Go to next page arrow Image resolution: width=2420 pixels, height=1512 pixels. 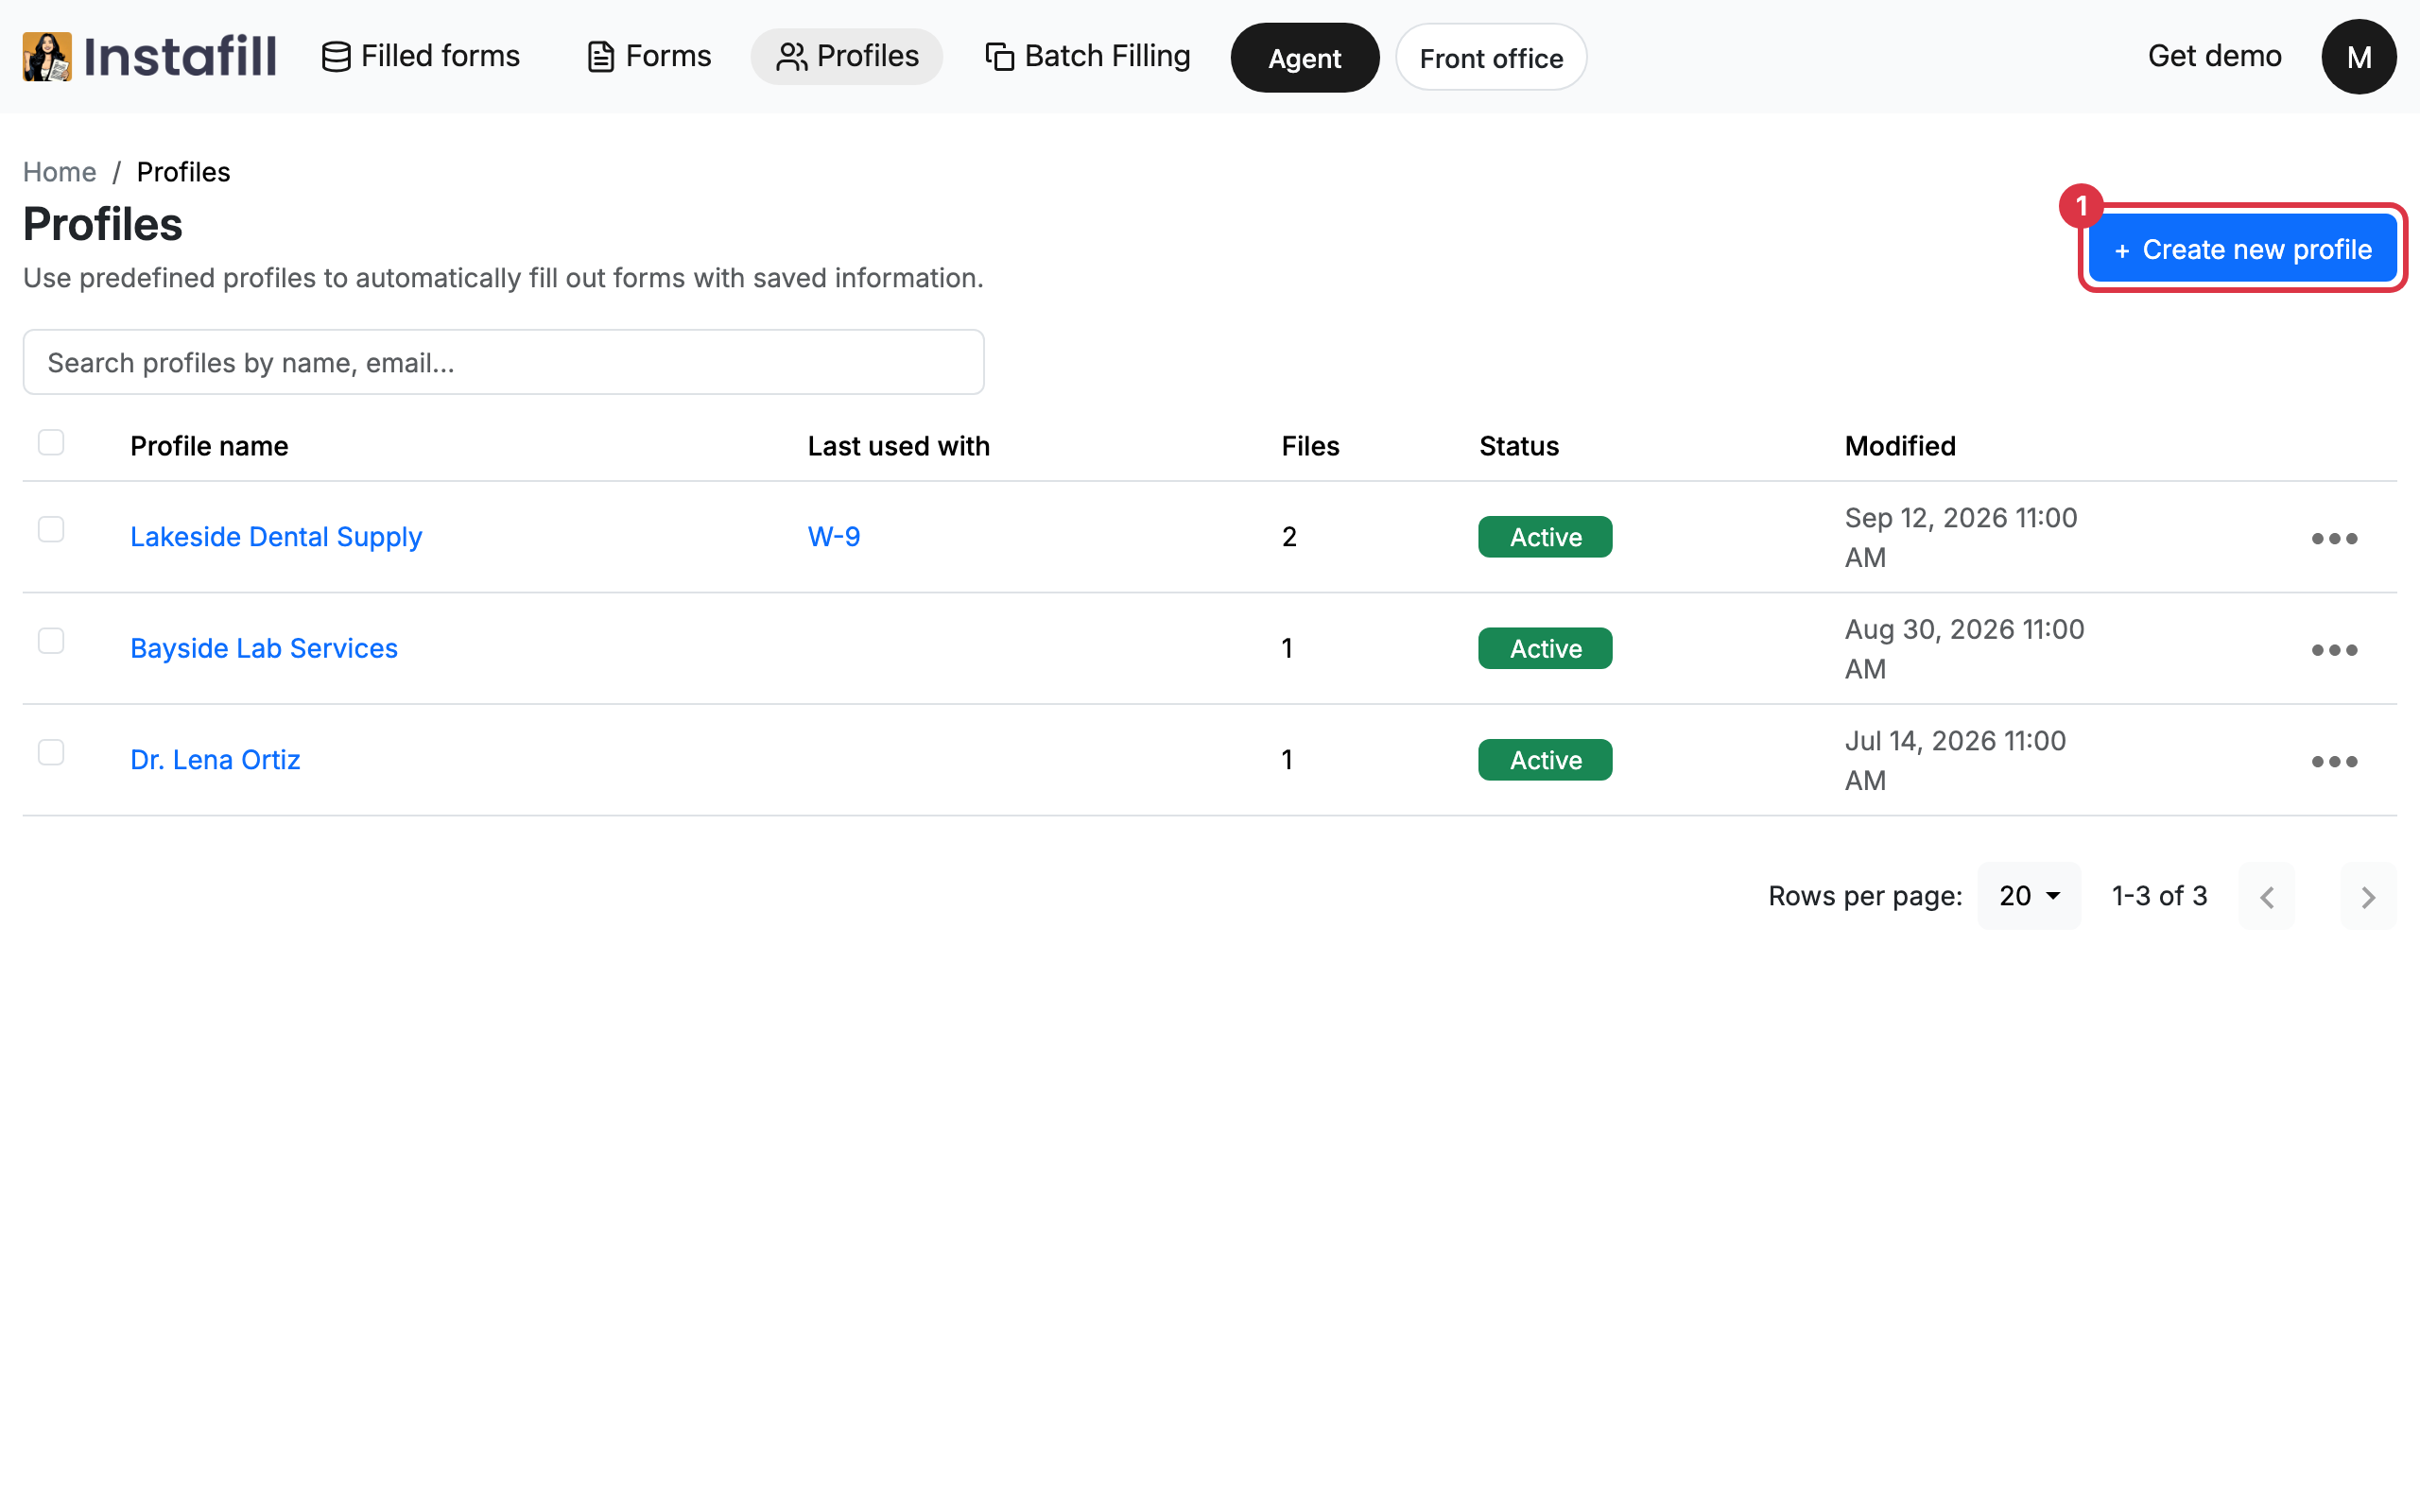(2367, 896)
